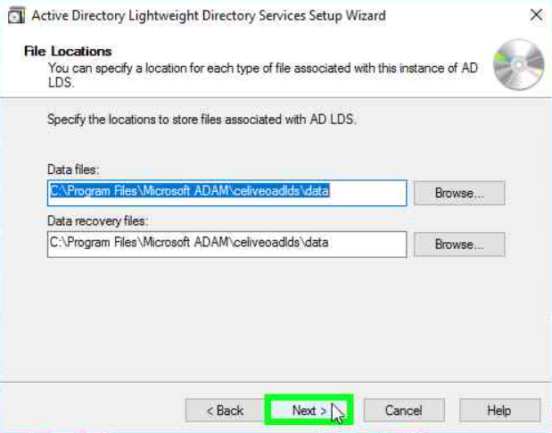
Task: Click the "File Locations" heading
Action: click(68, 52)
